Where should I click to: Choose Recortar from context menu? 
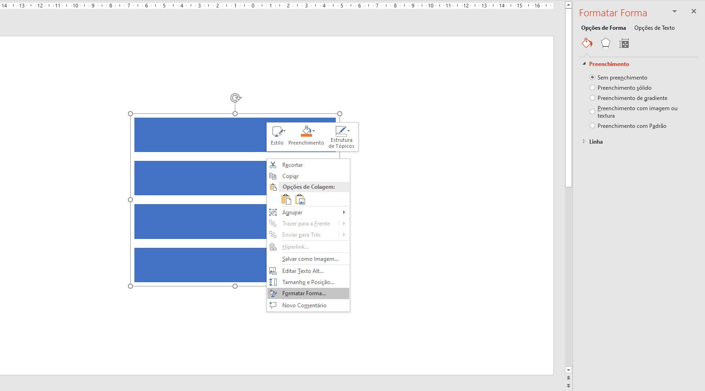click(308, 165)
